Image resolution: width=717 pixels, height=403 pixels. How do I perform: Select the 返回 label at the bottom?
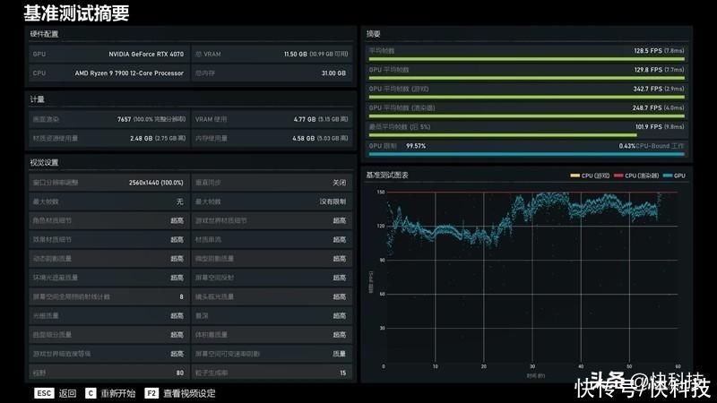point(68,393)
